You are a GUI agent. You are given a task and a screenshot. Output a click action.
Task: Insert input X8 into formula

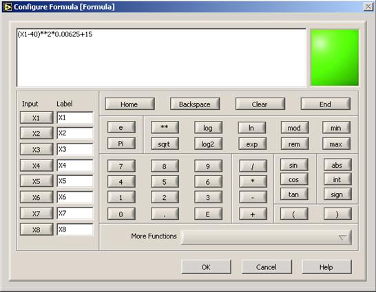pos(36,229)
